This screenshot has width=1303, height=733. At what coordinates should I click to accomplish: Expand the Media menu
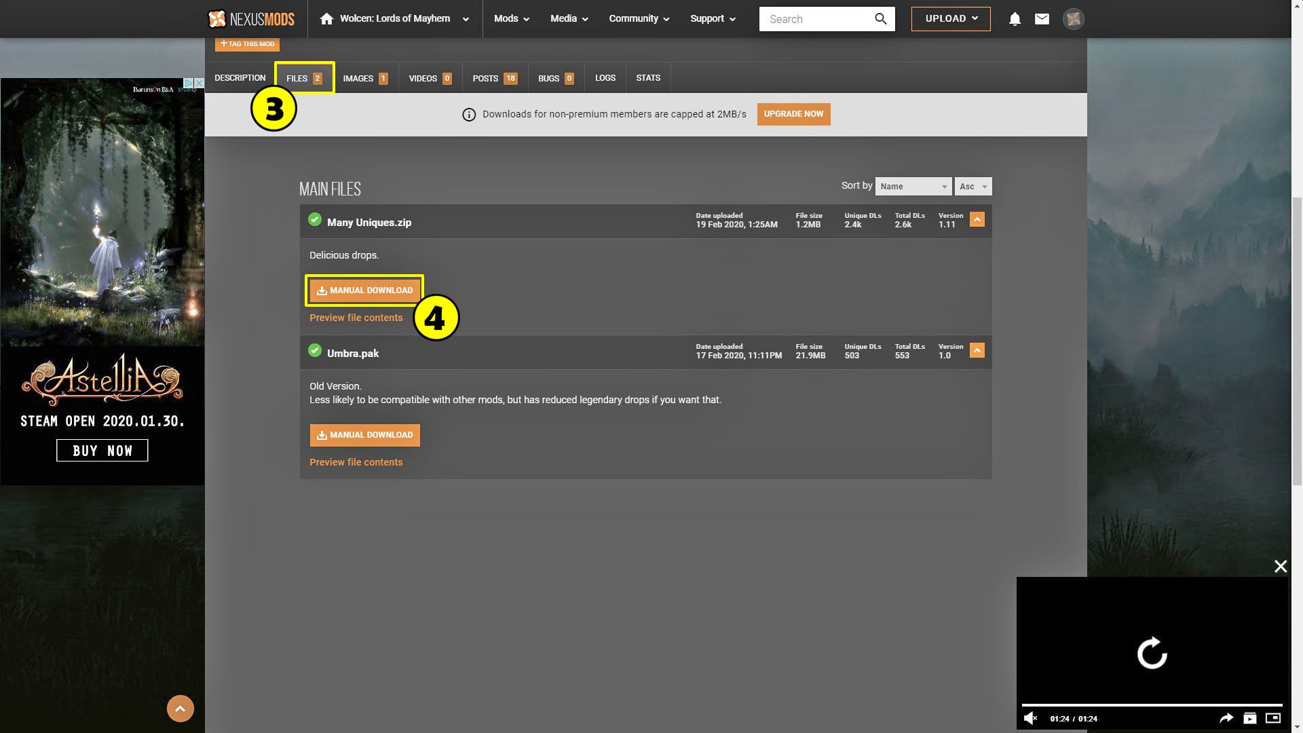(569, 19)
